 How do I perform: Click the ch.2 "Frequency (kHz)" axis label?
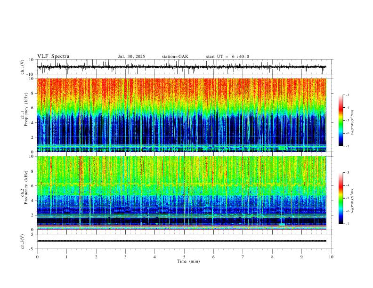(x=26, y=187)
